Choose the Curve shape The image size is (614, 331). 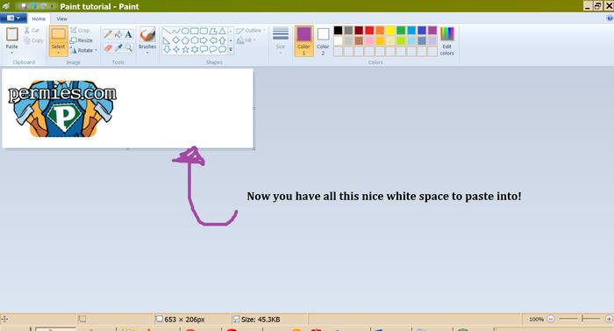click(x=175, y=31)
